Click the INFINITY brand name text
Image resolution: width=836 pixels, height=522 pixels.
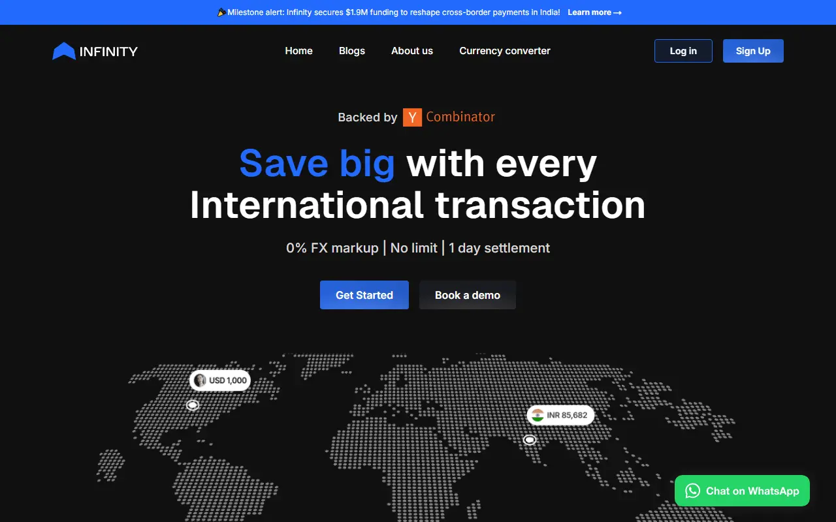point(108,52)
